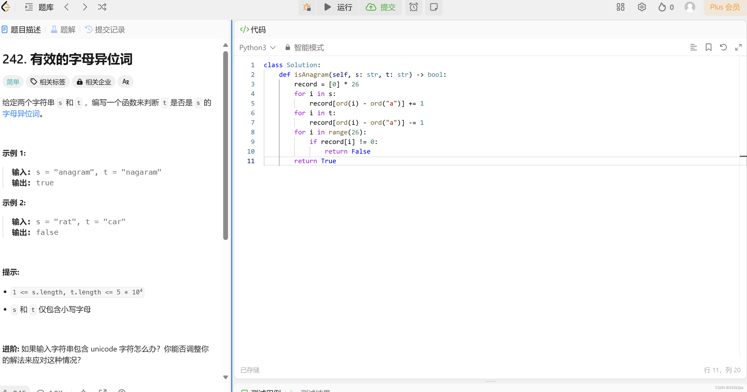
Task: Open settings gear icon
Action: [642, 7]
